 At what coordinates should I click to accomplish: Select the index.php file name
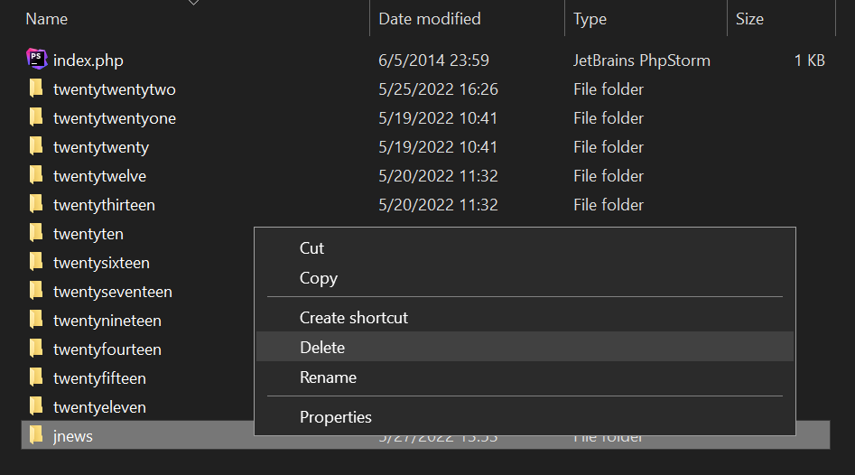(x=88, y=61)
